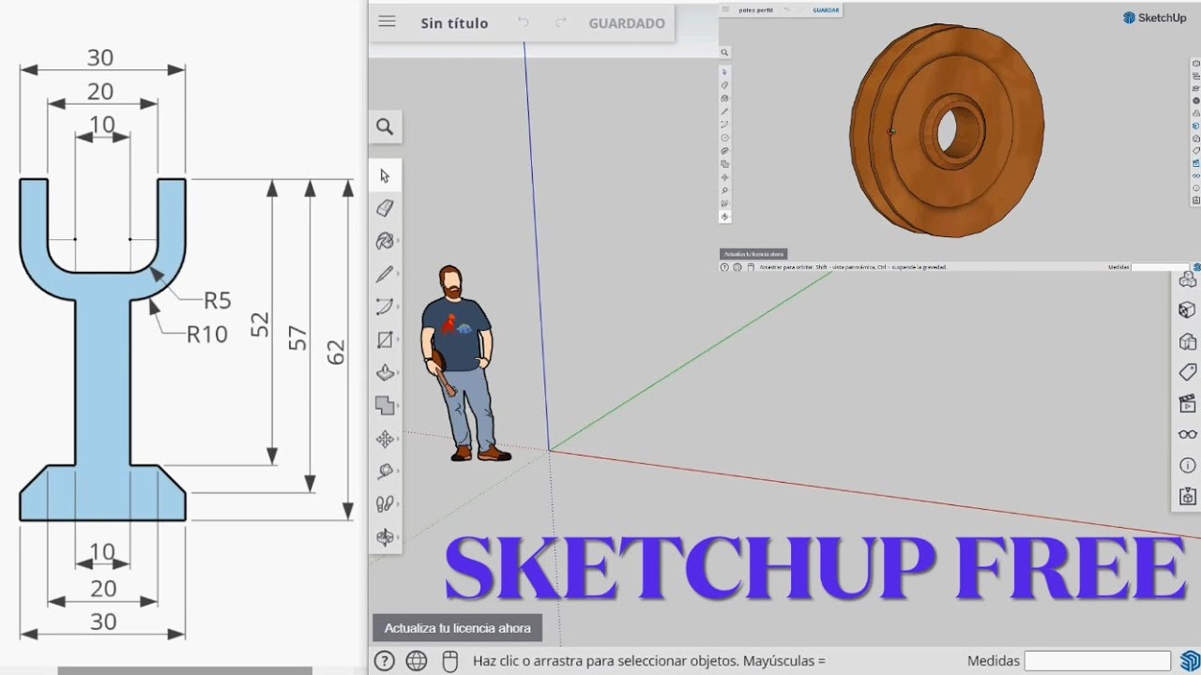
Task: Select the Paint bucket tool
Action: point(385,241)
